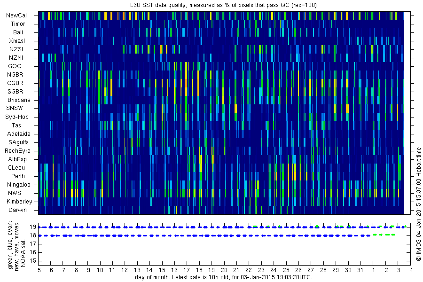This screenshot has height=282, width=423.
Task: Click the CLeeu region label
Action: click(x=16, y=168)
